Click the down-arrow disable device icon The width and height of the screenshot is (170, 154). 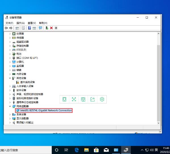pyautogui.click(x=56, y=28)
